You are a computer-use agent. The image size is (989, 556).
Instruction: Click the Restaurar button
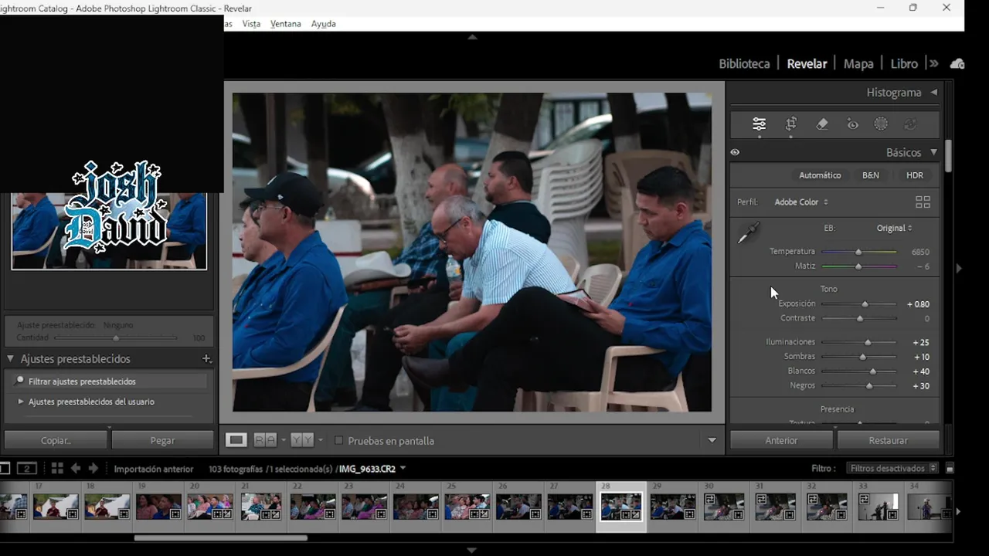888,440
